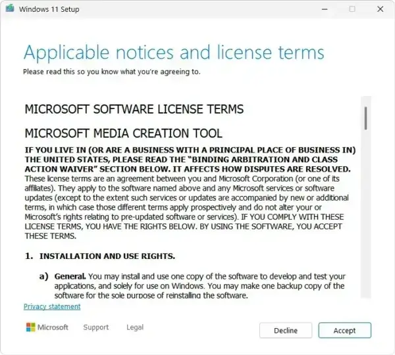Click the Microsoft logo in footer
The height and width of the screenshot is (355, 395).
(x=47, y=327)
